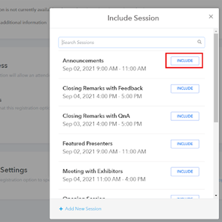
Task: Include the Announcements session
Action: pos(185,60)
